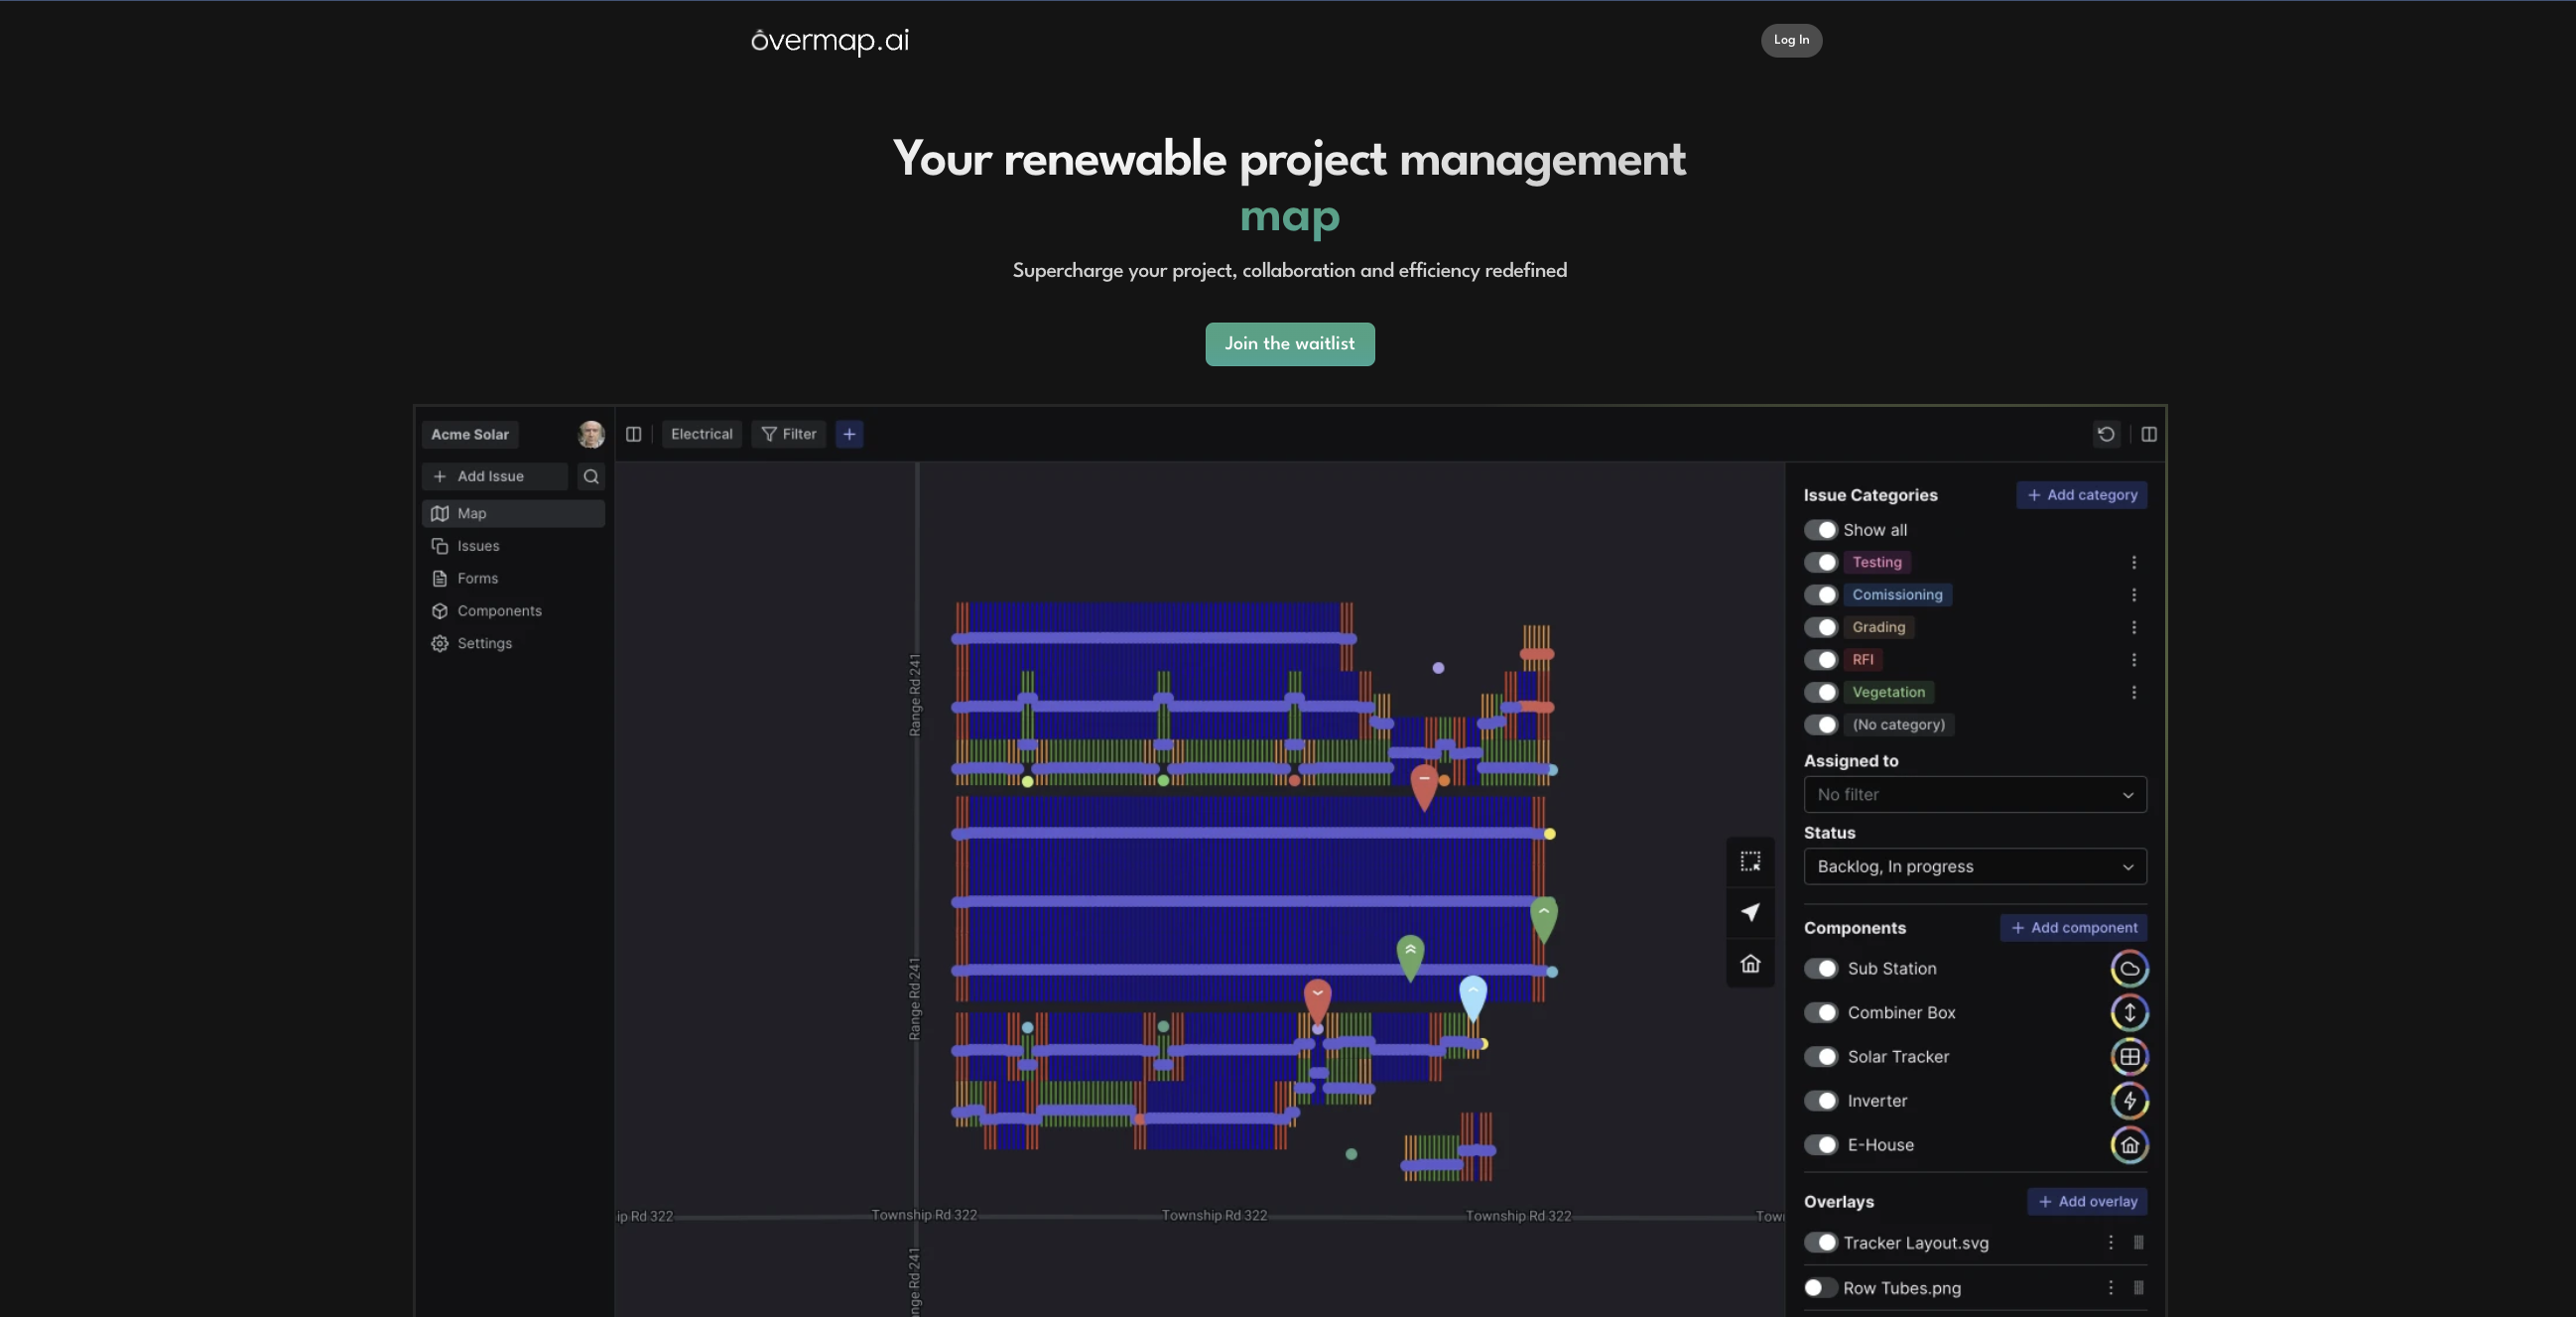Switch to the Electrical tab
The height and width of the screenshot is (1317, 2576).
701,434
